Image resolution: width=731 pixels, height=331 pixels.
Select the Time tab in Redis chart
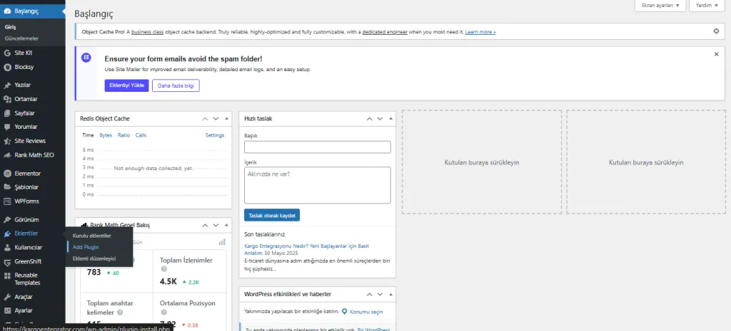(x=88, y=135)
